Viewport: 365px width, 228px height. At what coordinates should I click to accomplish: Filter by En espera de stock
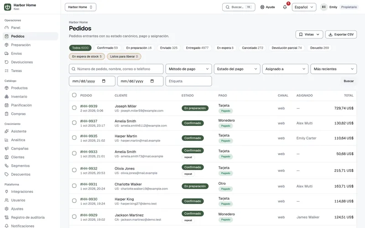[x=87, y=56]
